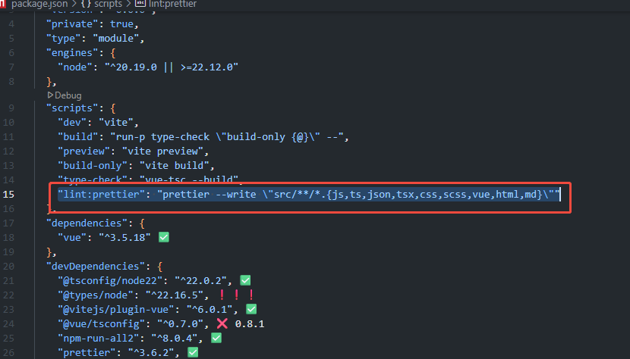
Task: Click line number 9 in the gutter
Action: click(11, 108)
